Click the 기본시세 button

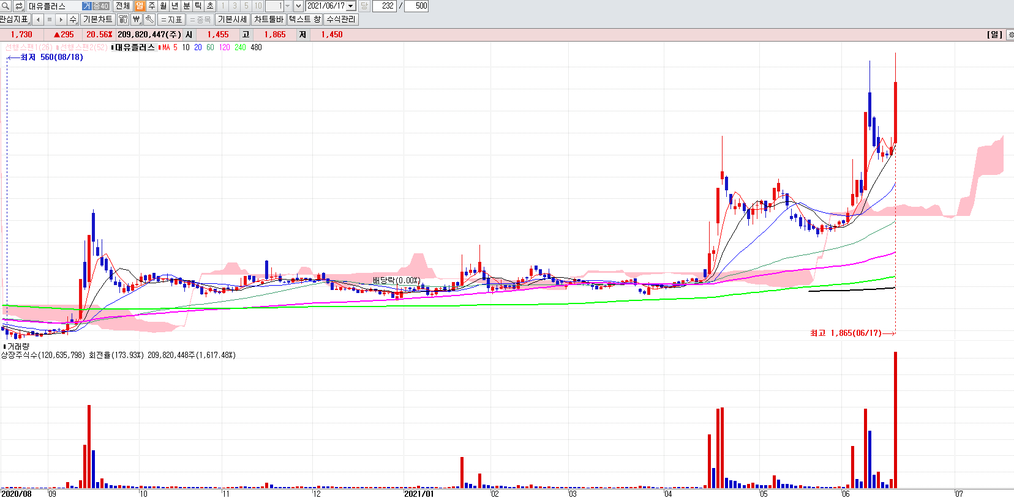point(232,20)
